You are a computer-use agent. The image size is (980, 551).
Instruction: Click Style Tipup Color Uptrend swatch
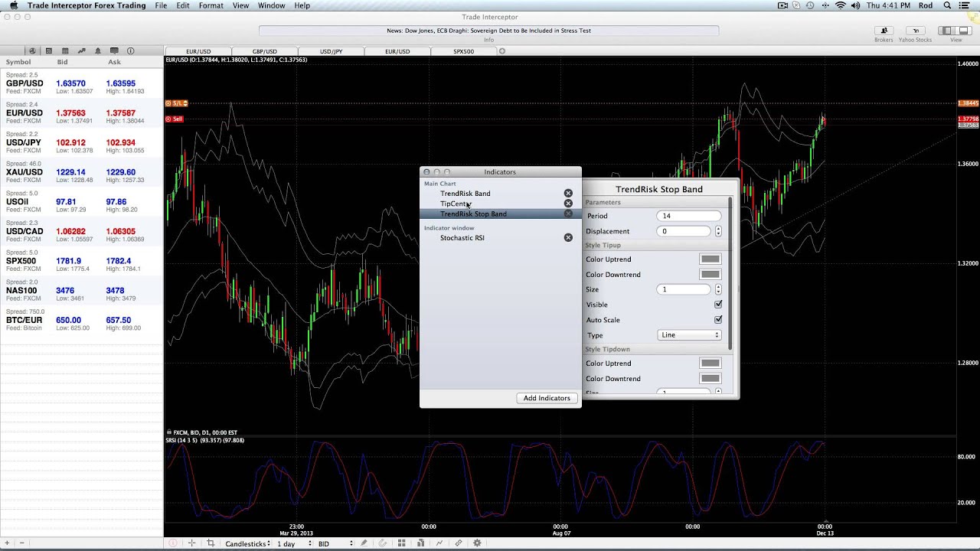pos(710,259)
